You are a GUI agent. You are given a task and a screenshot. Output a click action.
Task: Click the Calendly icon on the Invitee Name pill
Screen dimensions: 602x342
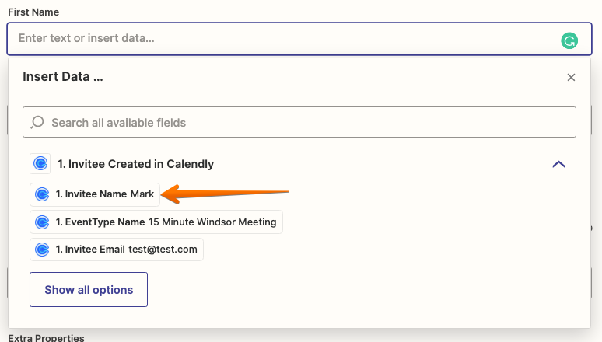coord(42,194)
